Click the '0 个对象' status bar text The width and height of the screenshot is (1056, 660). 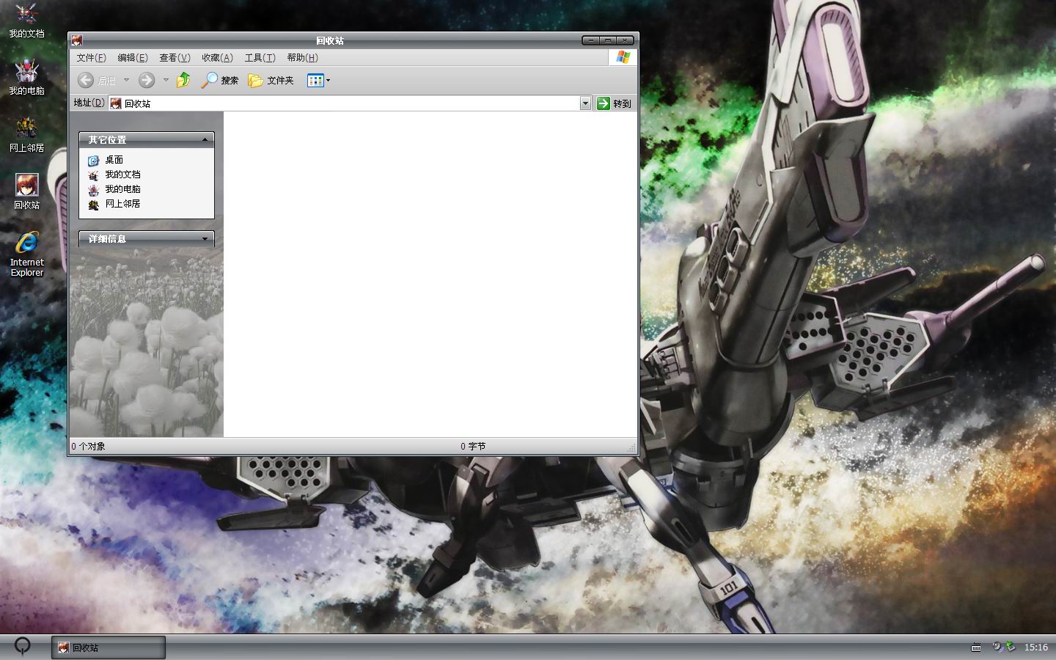click(88, 446)
